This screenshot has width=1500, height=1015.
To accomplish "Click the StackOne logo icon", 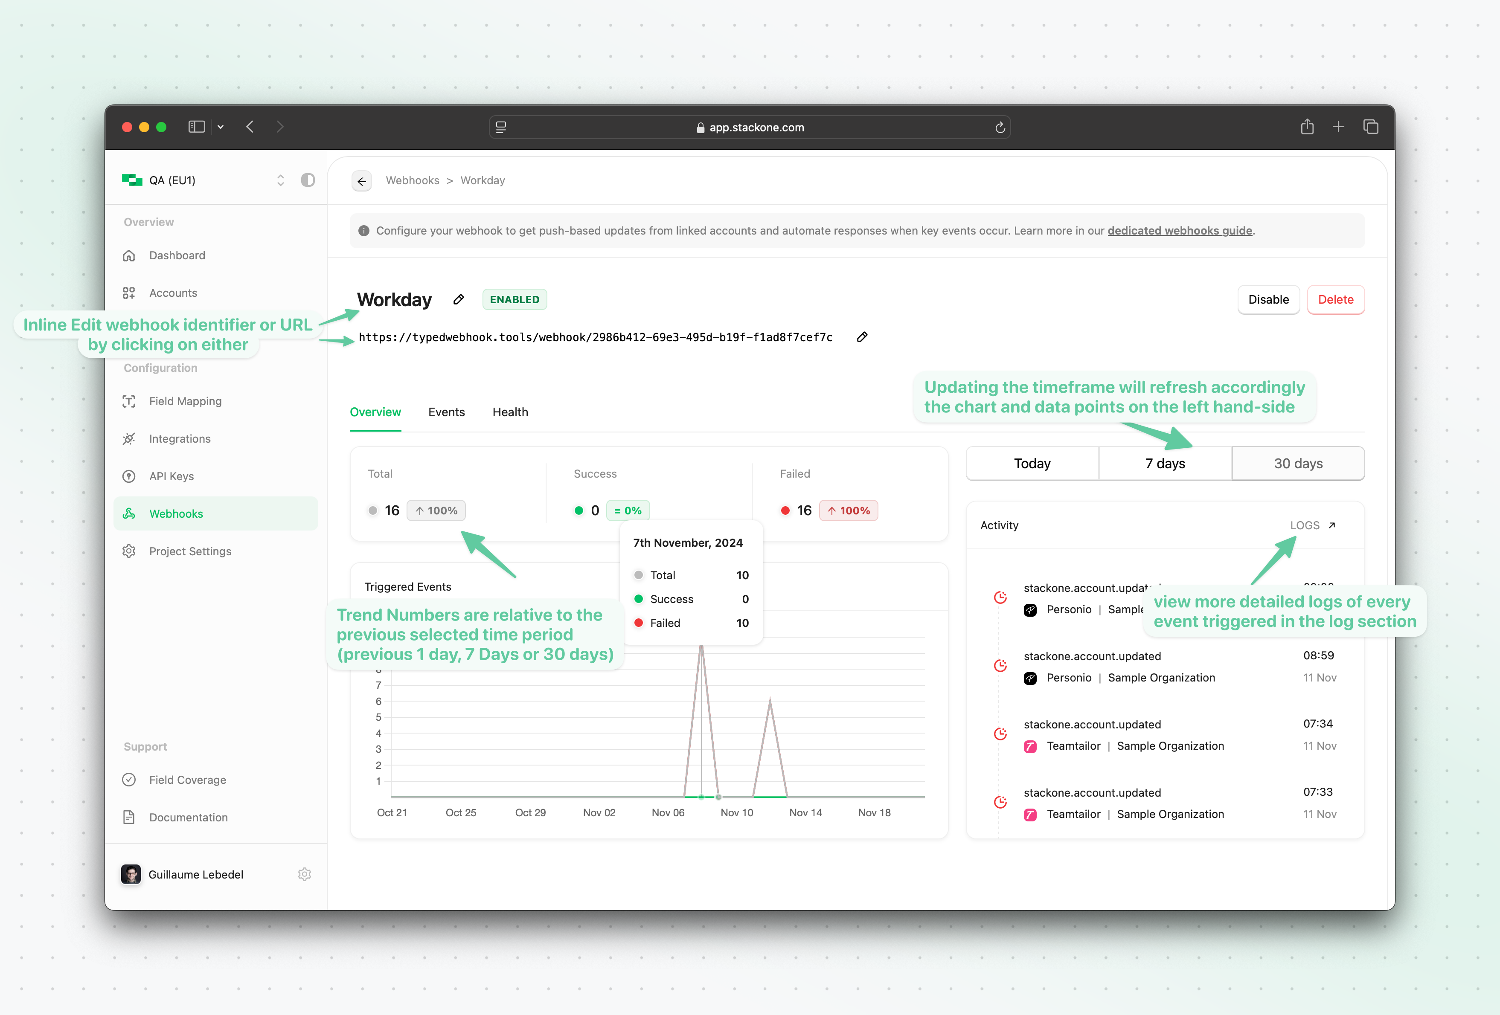I will click(x=132, y=180).
